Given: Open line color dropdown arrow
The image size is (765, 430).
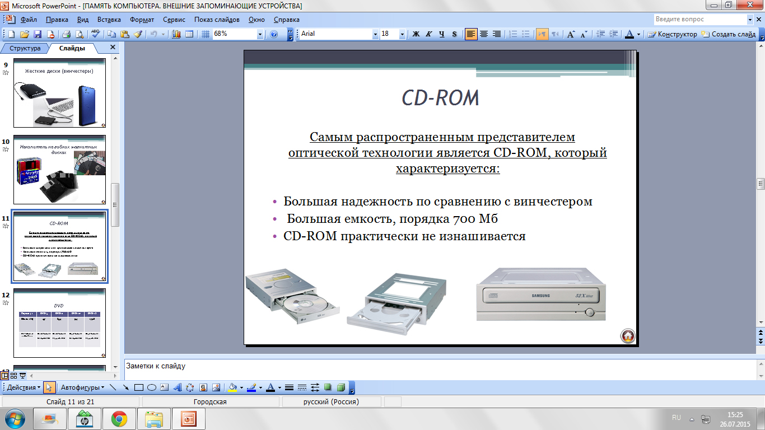Looking at the screenshot, I should (260, 387).
